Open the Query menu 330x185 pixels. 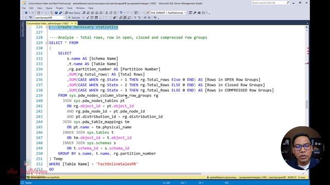point(49,8)
